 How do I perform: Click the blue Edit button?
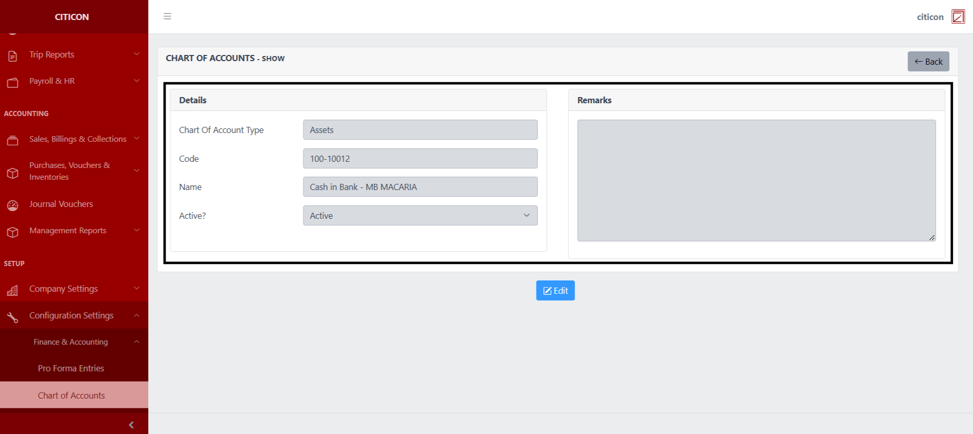[x=555, y=291]
